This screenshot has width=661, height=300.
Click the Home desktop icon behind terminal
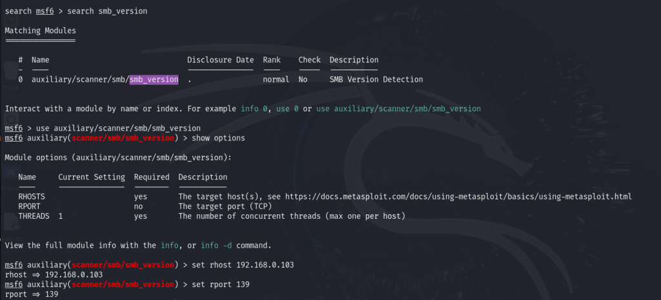[x=9, y=178]
